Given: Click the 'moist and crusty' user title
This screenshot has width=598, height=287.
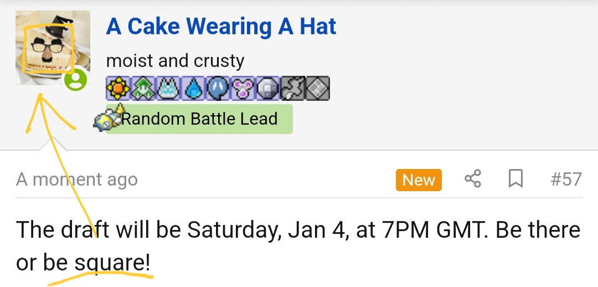Looking at the screenshot, I should point(175,60).
